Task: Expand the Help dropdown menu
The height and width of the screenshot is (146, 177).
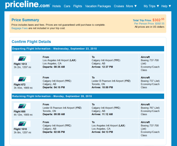Action: 166,6
